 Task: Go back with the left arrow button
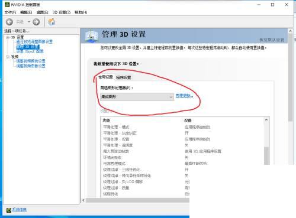[x=9, y=22]
